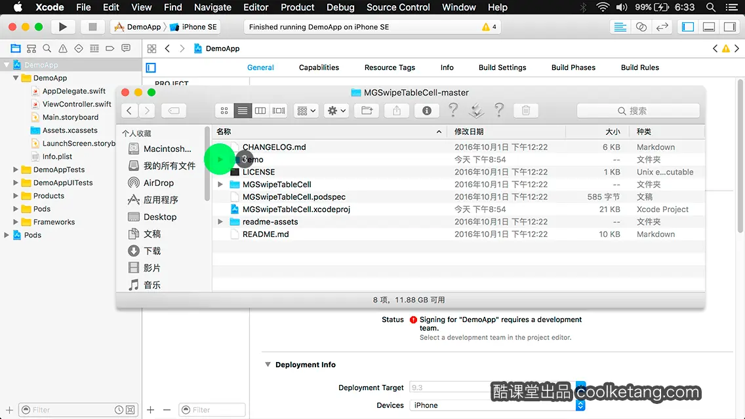The image size is (745, 419).
Task: Collapse the Deployment Info section
Action: click(x=268, y=365)
